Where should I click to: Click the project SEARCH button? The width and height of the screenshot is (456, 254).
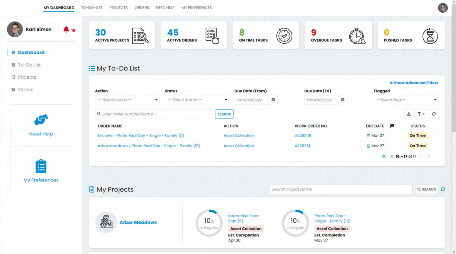pyautogui.click(x=427, y=189)
